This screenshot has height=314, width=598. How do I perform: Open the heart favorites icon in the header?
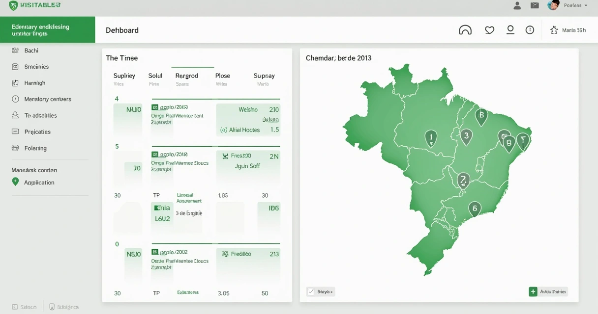(489, 29)
